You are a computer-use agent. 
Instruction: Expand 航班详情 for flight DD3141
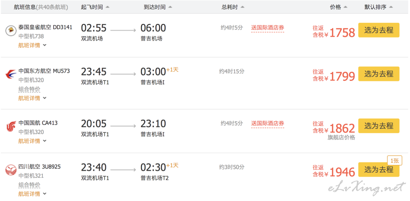coord(32,45)
